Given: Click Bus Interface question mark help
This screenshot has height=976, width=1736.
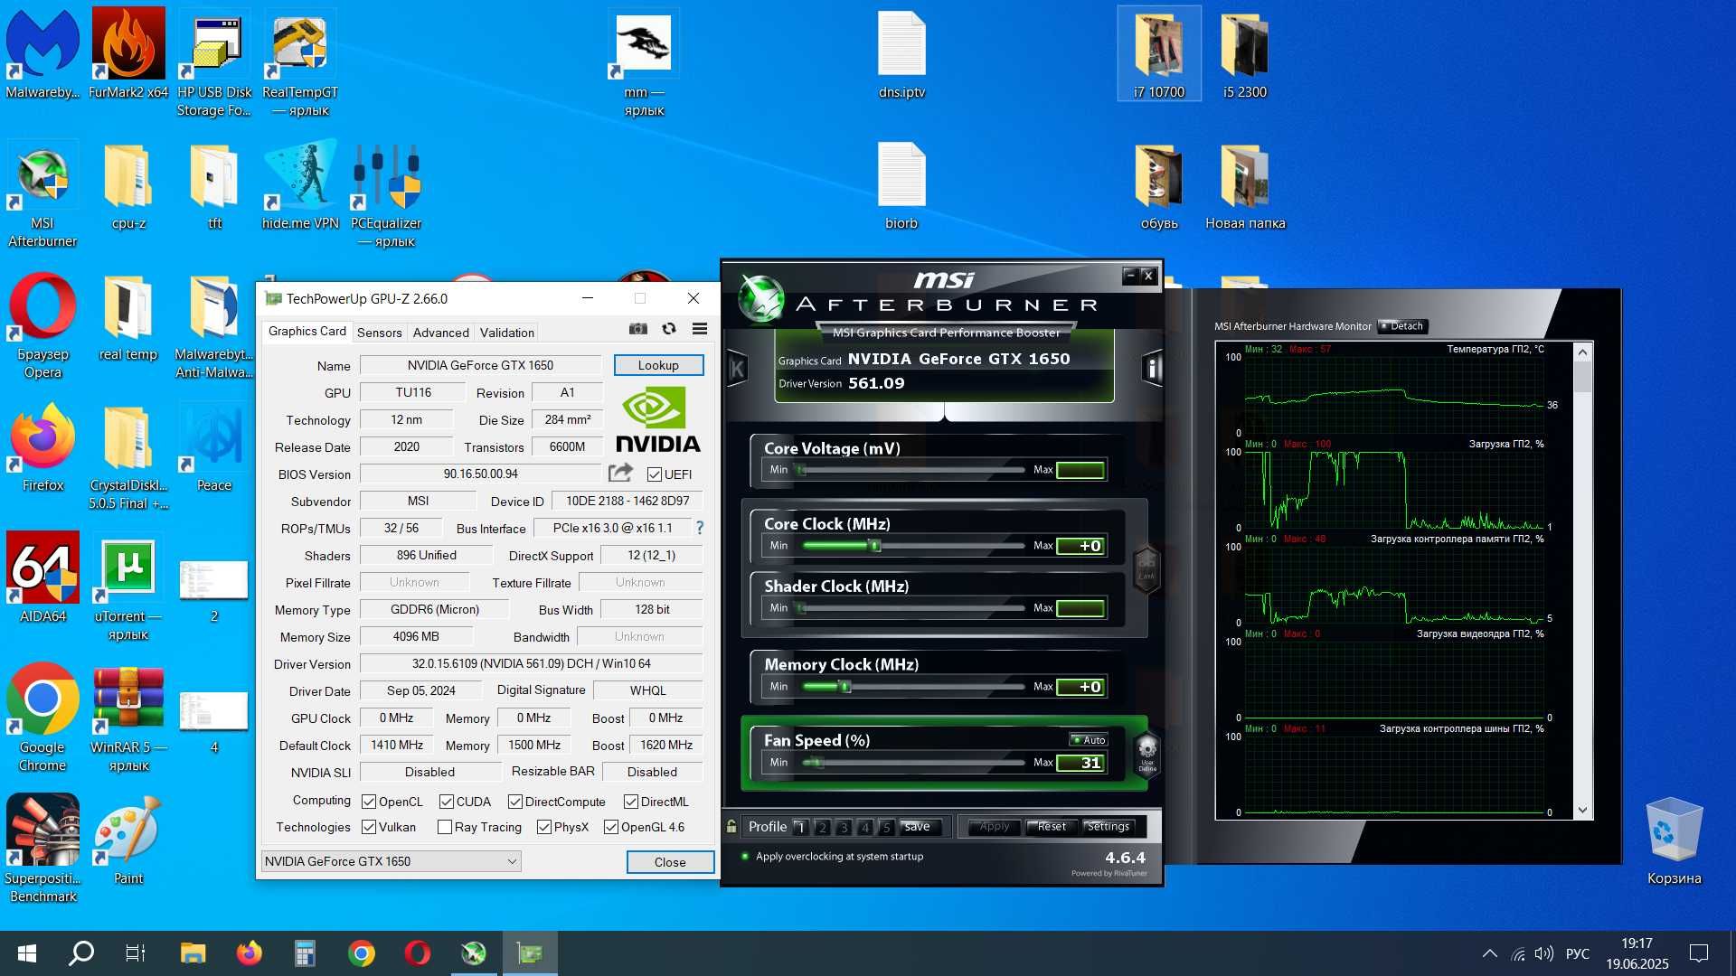Looking at the screenshot, I should 699,528.
